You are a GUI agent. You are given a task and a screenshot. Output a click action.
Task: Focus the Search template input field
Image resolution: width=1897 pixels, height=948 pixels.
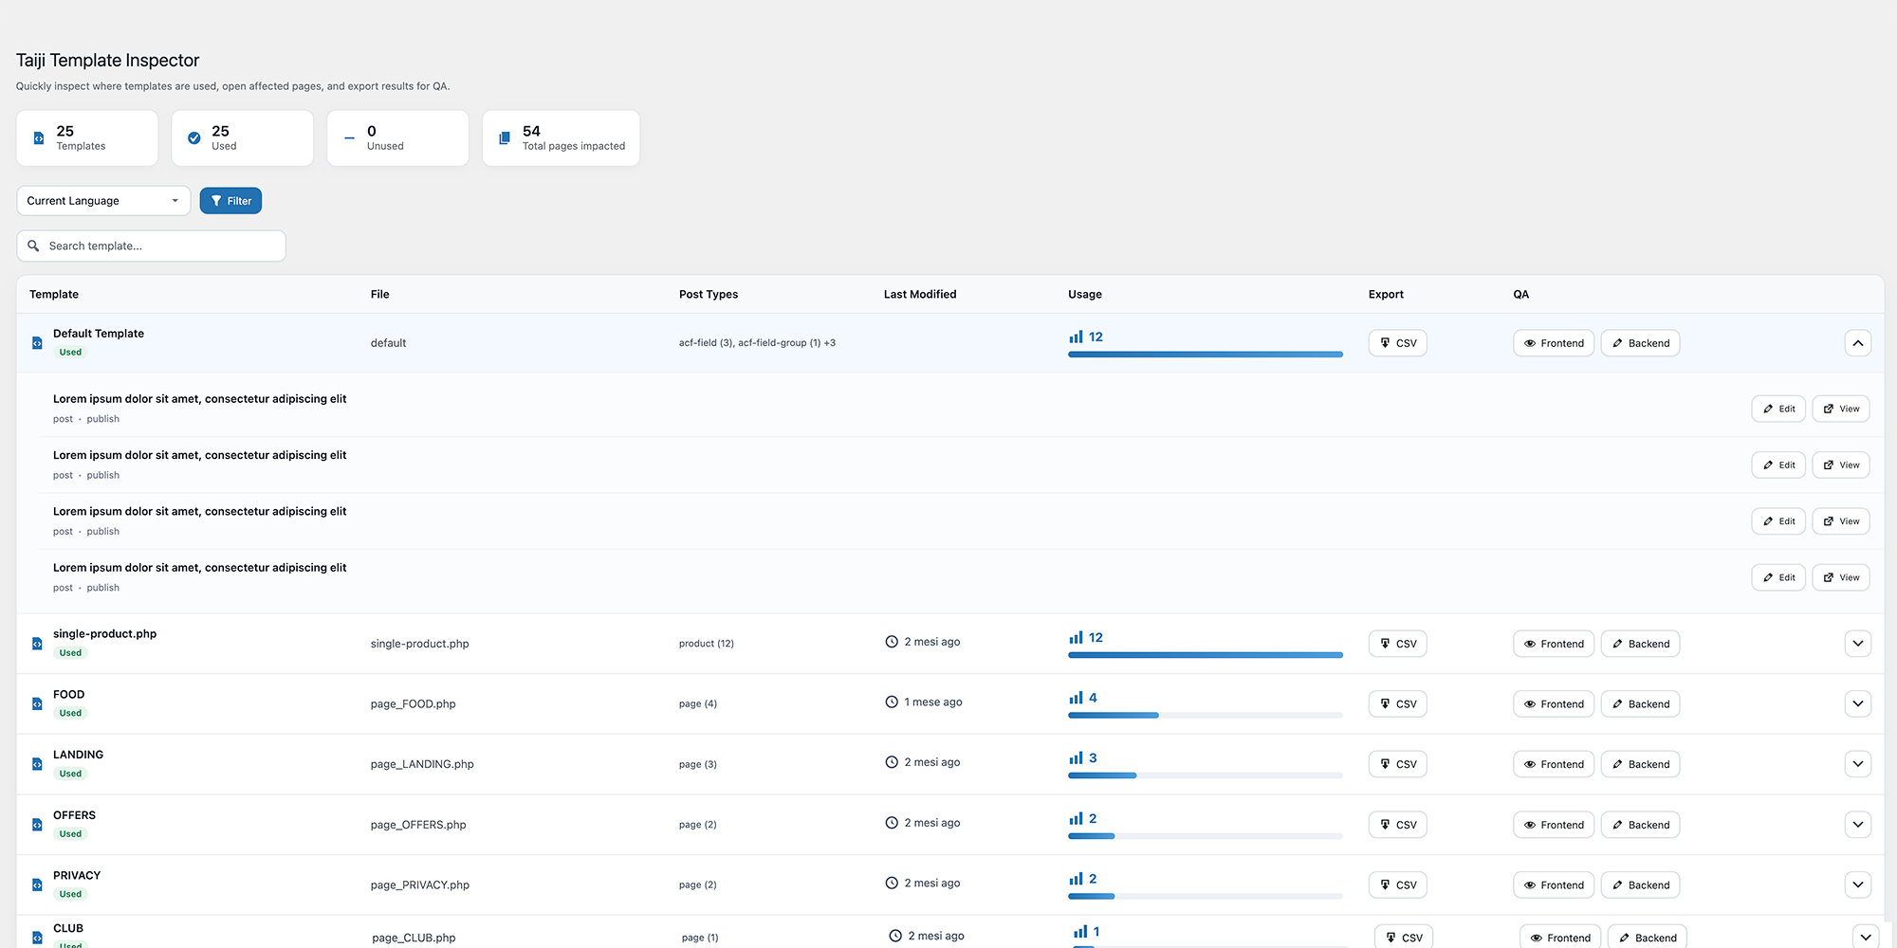(161, 246)
